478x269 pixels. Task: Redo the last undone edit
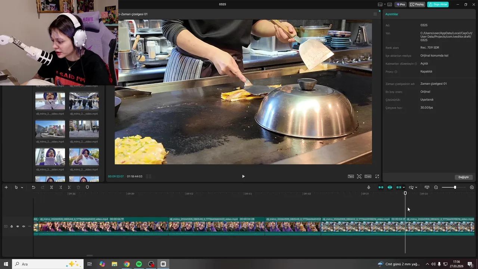pos(42,187)
